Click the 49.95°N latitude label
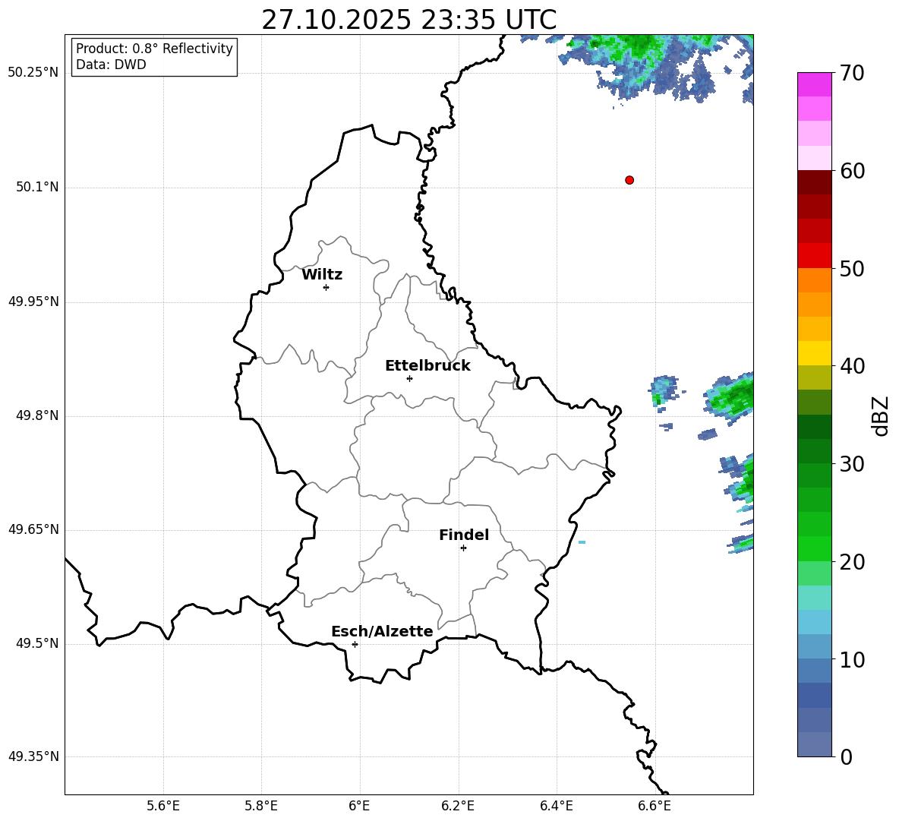Image resolution: width=899 pixels, height=821 pixels. click(x=33, y=302)
